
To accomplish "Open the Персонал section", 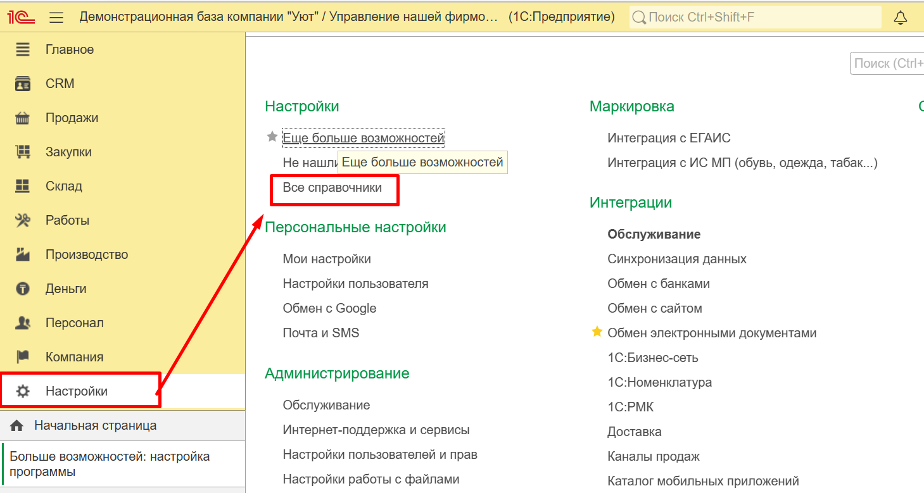I will (x=74, y=323).
